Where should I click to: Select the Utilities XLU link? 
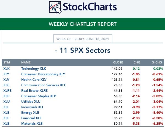click(x=31, y=102)
